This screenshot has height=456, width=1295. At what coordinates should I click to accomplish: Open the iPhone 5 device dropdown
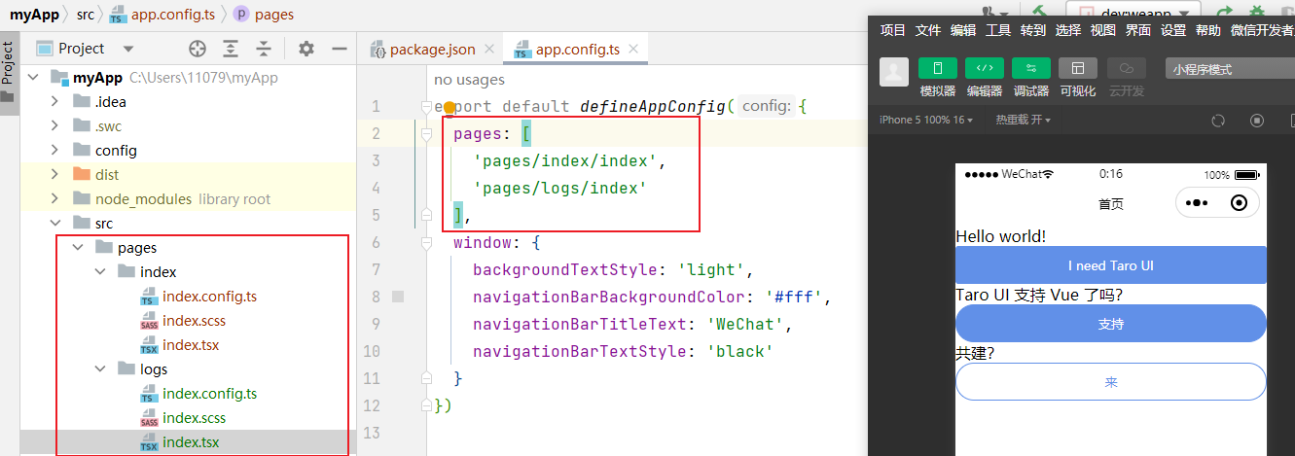(925, 121)
